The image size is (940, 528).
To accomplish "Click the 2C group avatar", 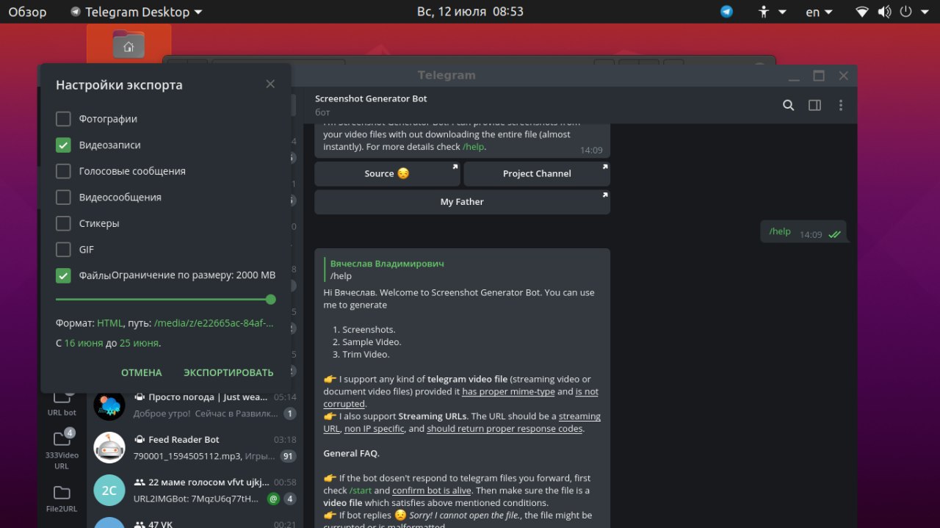I will point(109,490).
